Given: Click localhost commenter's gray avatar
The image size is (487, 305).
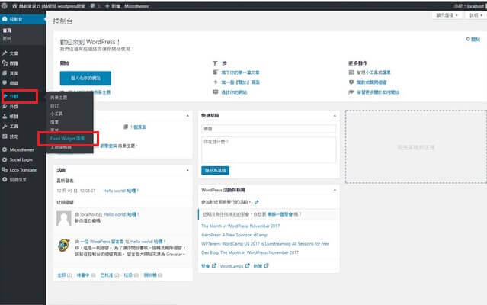Looking at the screenshot, I should (64, 218).
